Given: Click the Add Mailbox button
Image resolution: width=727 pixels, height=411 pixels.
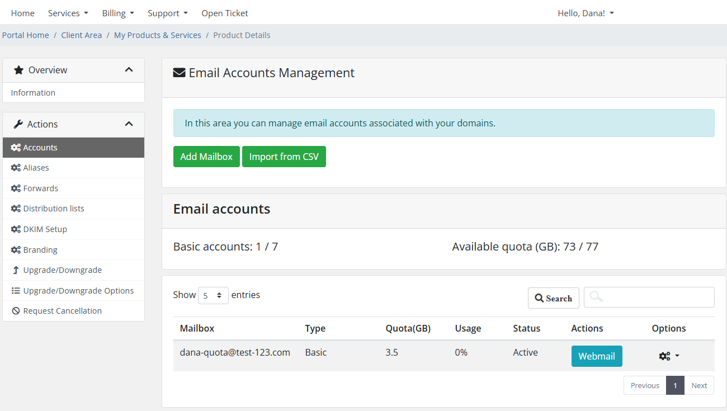Looking at the screenshot, I should (x=206, y=157).
